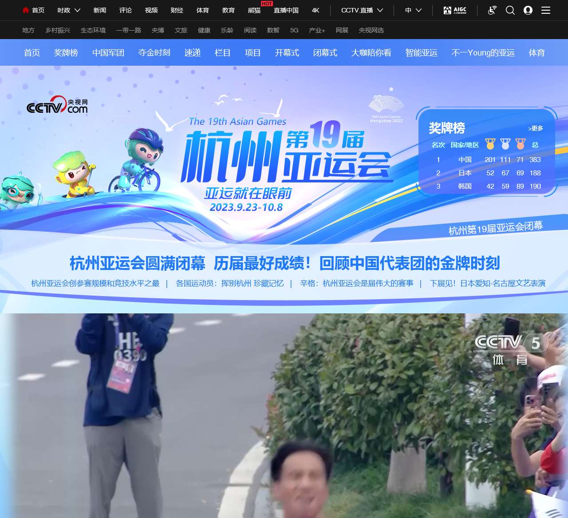Open 央博 in the secondary bar

(x=158, y=30)
